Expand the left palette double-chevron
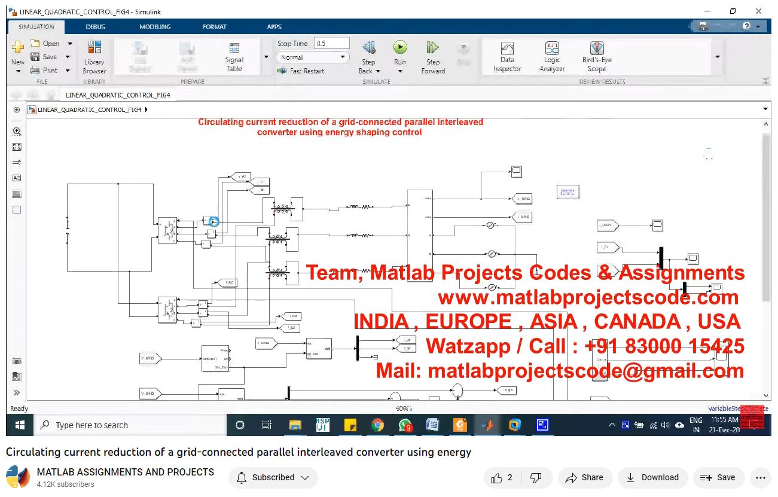The image size is (778, 497). (x=17, y=393)
